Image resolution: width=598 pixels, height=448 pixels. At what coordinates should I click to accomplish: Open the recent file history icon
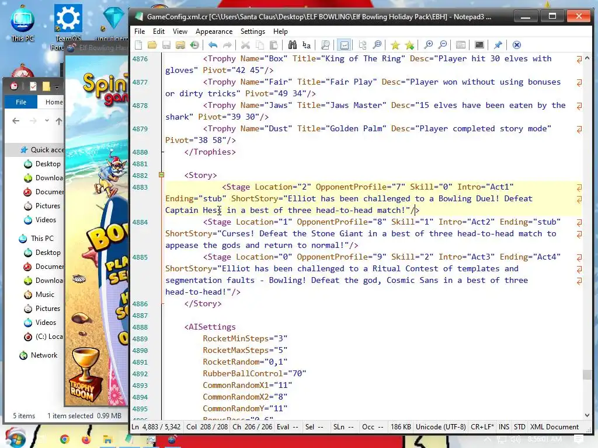click(x=194, y=45)
